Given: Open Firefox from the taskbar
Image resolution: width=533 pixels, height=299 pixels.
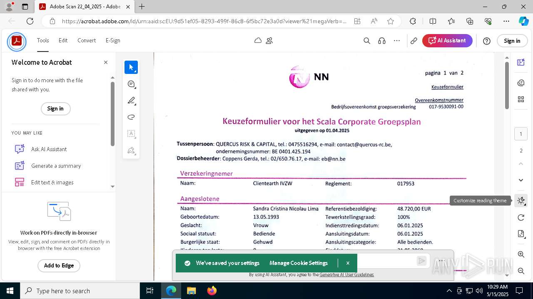Looking at the screenshot, I should click(212, 291).
